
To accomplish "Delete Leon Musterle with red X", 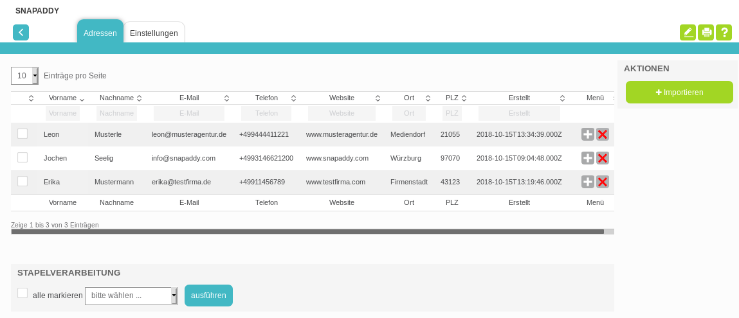I will (603, 134).
